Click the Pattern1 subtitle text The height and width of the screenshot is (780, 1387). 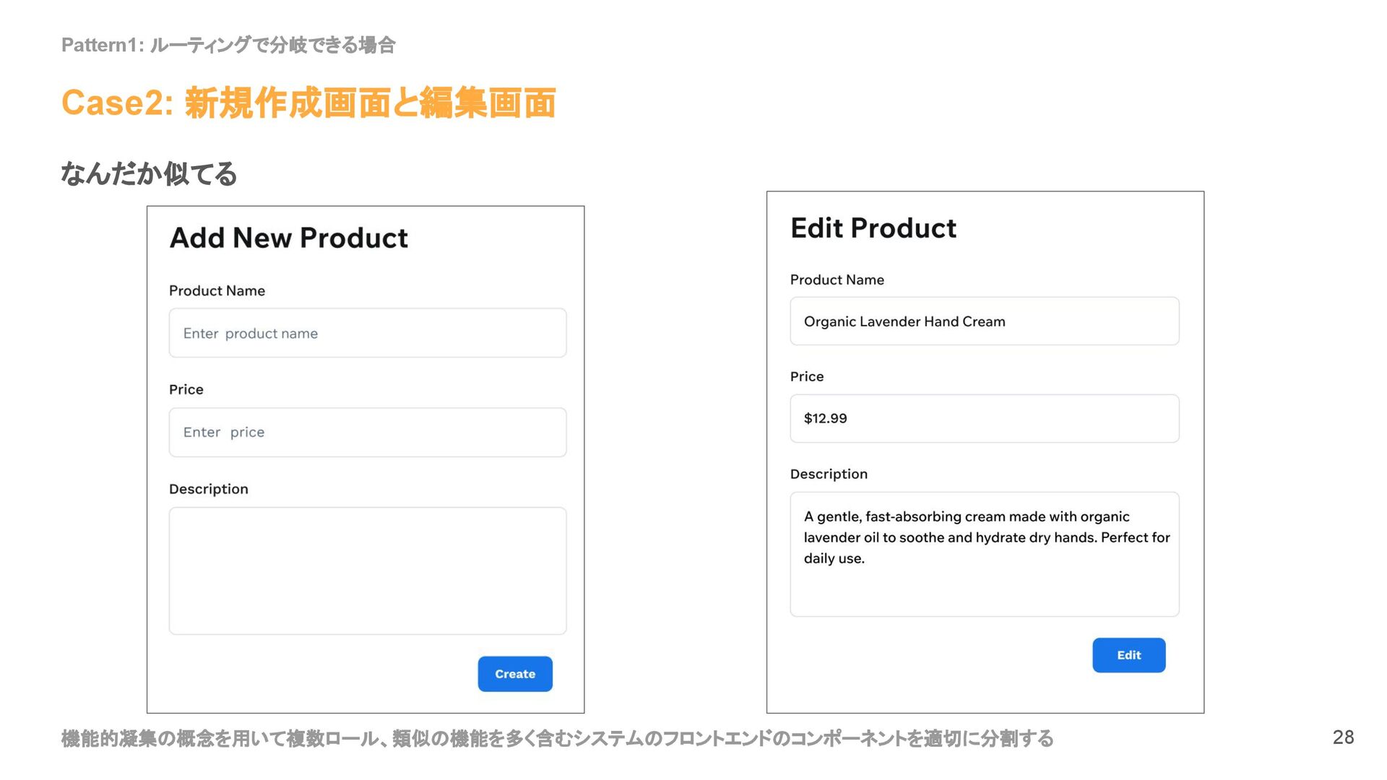228,45
